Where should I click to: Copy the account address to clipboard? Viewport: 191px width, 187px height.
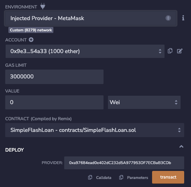pyautogui.click(x=170, y=51)
